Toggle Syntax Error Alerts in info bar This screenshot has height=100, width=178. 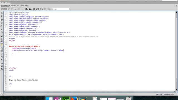coord(2,44)
